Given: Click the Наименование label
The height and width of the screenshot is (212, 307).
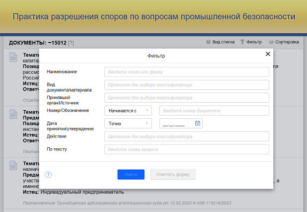Looking at the screenshot, I should pyautogui.click(x=62, y=72).
